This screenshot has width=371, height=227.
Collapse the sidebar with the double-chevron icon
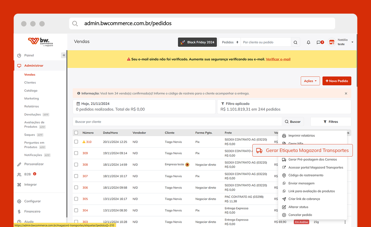64,55
